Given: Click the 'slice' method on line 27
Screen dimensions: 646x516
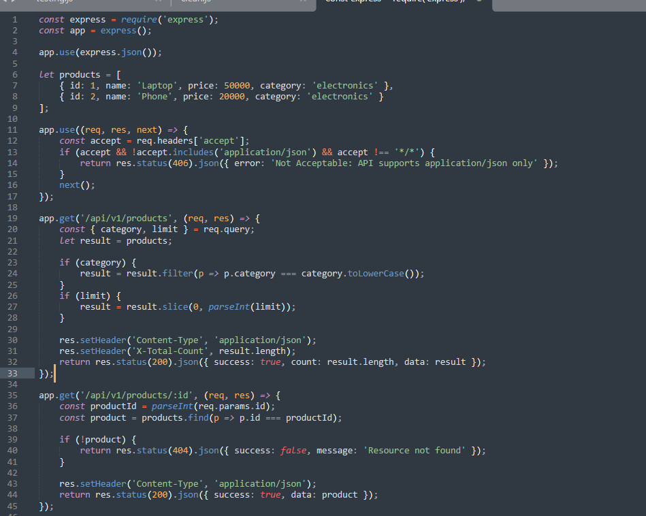Looking at the screenshot, I should [x=175, y=307].
